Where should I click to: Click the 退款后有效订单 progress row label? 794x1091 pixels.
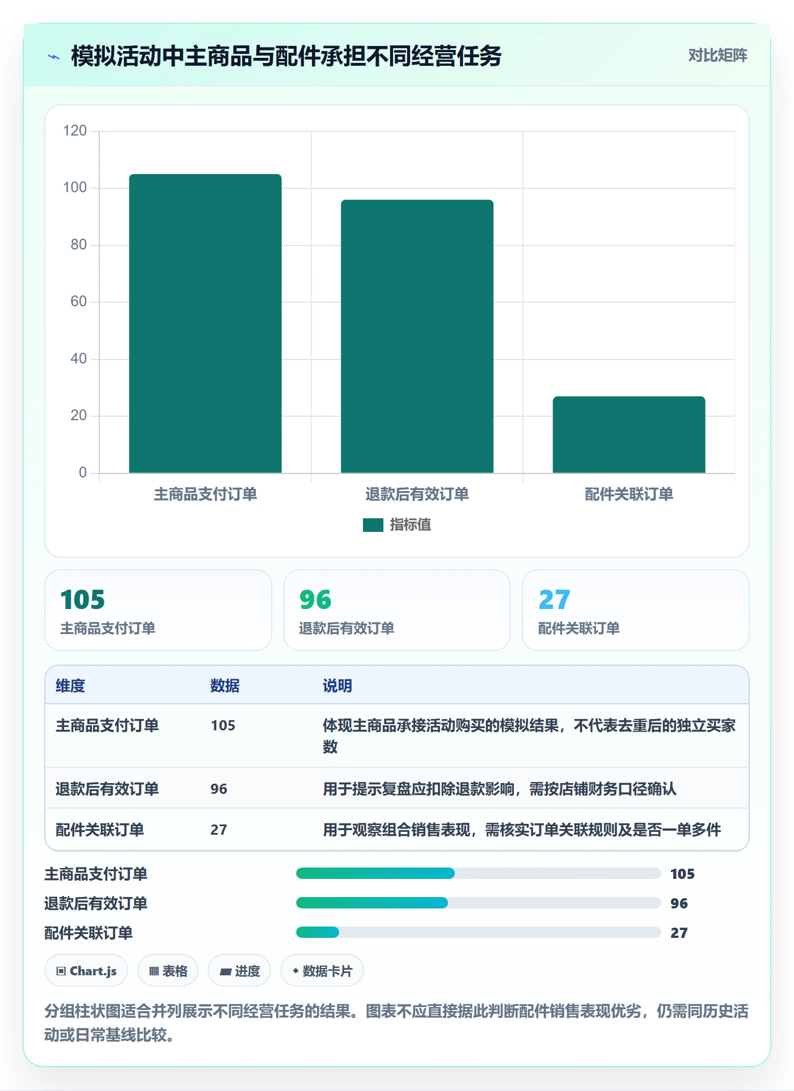(x=96, y=904)
